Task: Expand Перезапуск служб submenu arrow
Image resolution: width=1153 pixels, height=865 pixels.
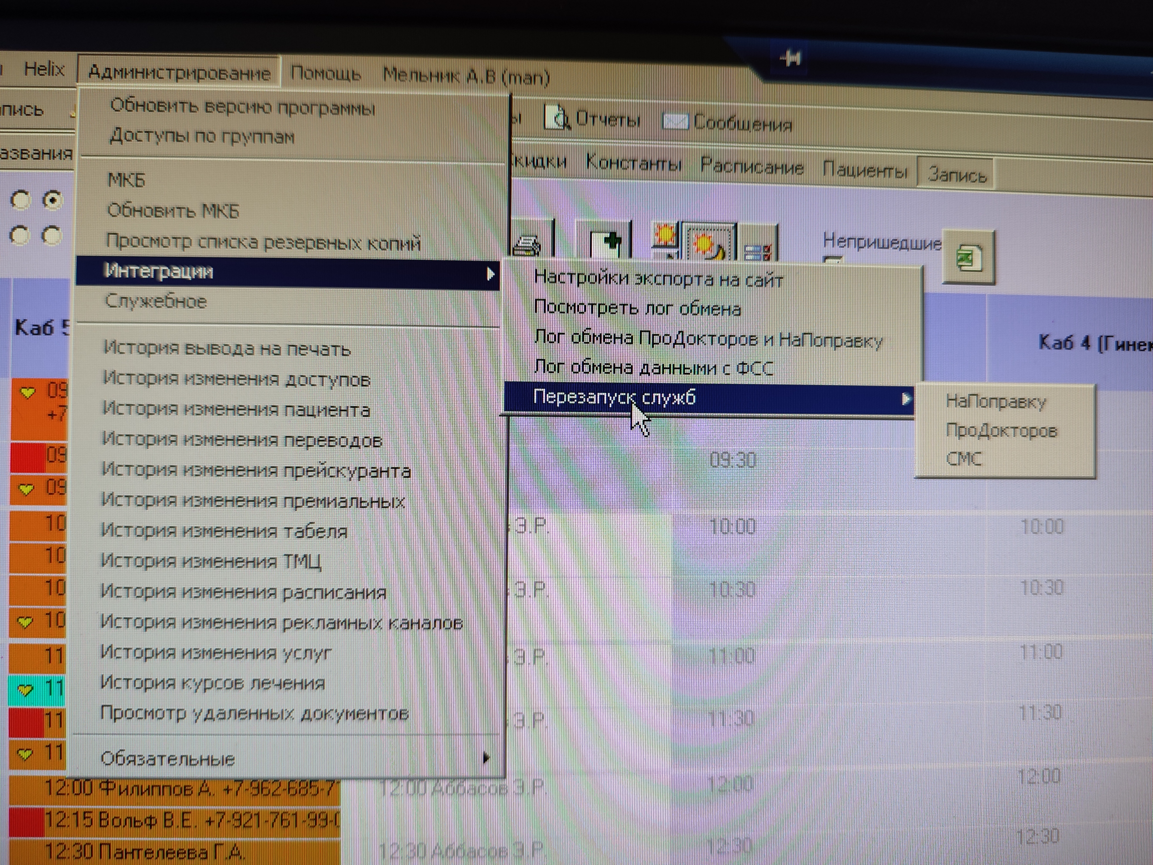Action: pos(906,399)
